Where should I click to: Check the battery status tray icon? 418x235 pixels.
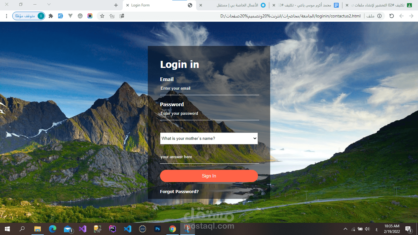[x=360, y=229]
